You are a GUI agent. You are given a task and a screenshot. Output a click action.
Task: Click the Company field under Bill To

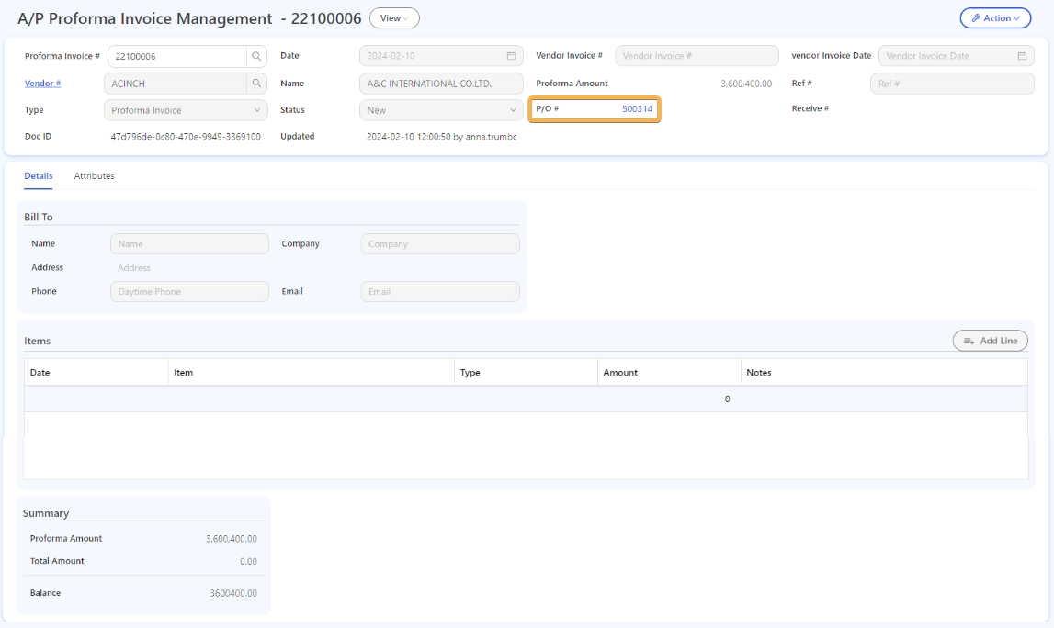click(x=439, y=243)
